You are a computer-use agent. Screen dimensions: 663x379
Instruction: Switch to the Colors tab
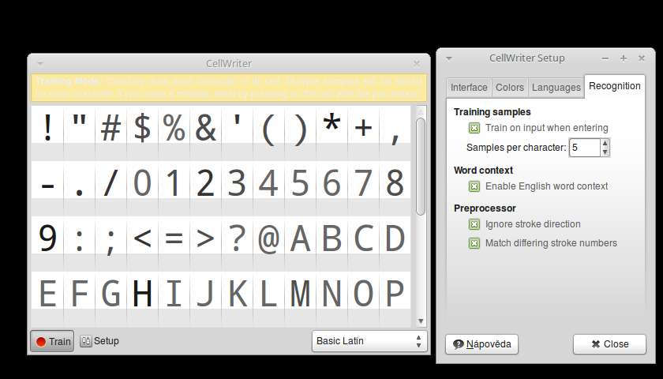pos(510,88)
